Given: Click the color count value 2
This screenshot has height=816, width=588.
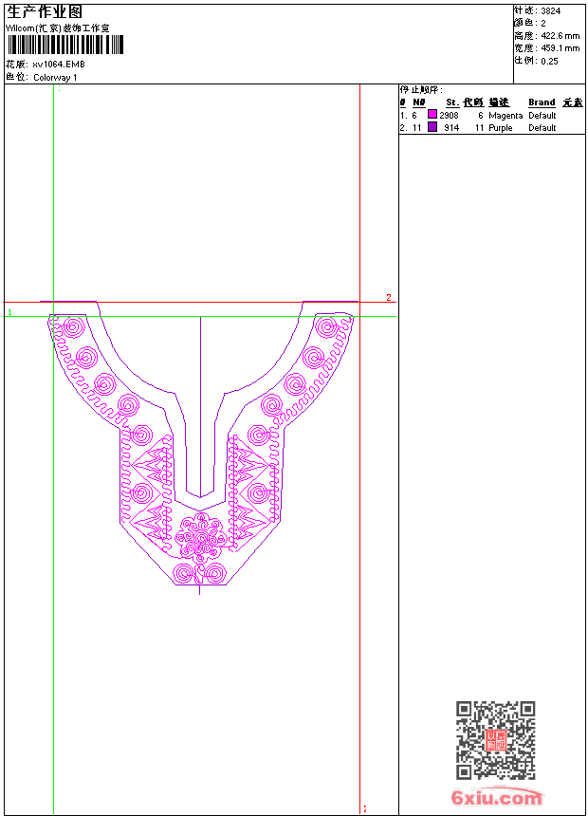Looking at the screenshot, I should point(543,24).
